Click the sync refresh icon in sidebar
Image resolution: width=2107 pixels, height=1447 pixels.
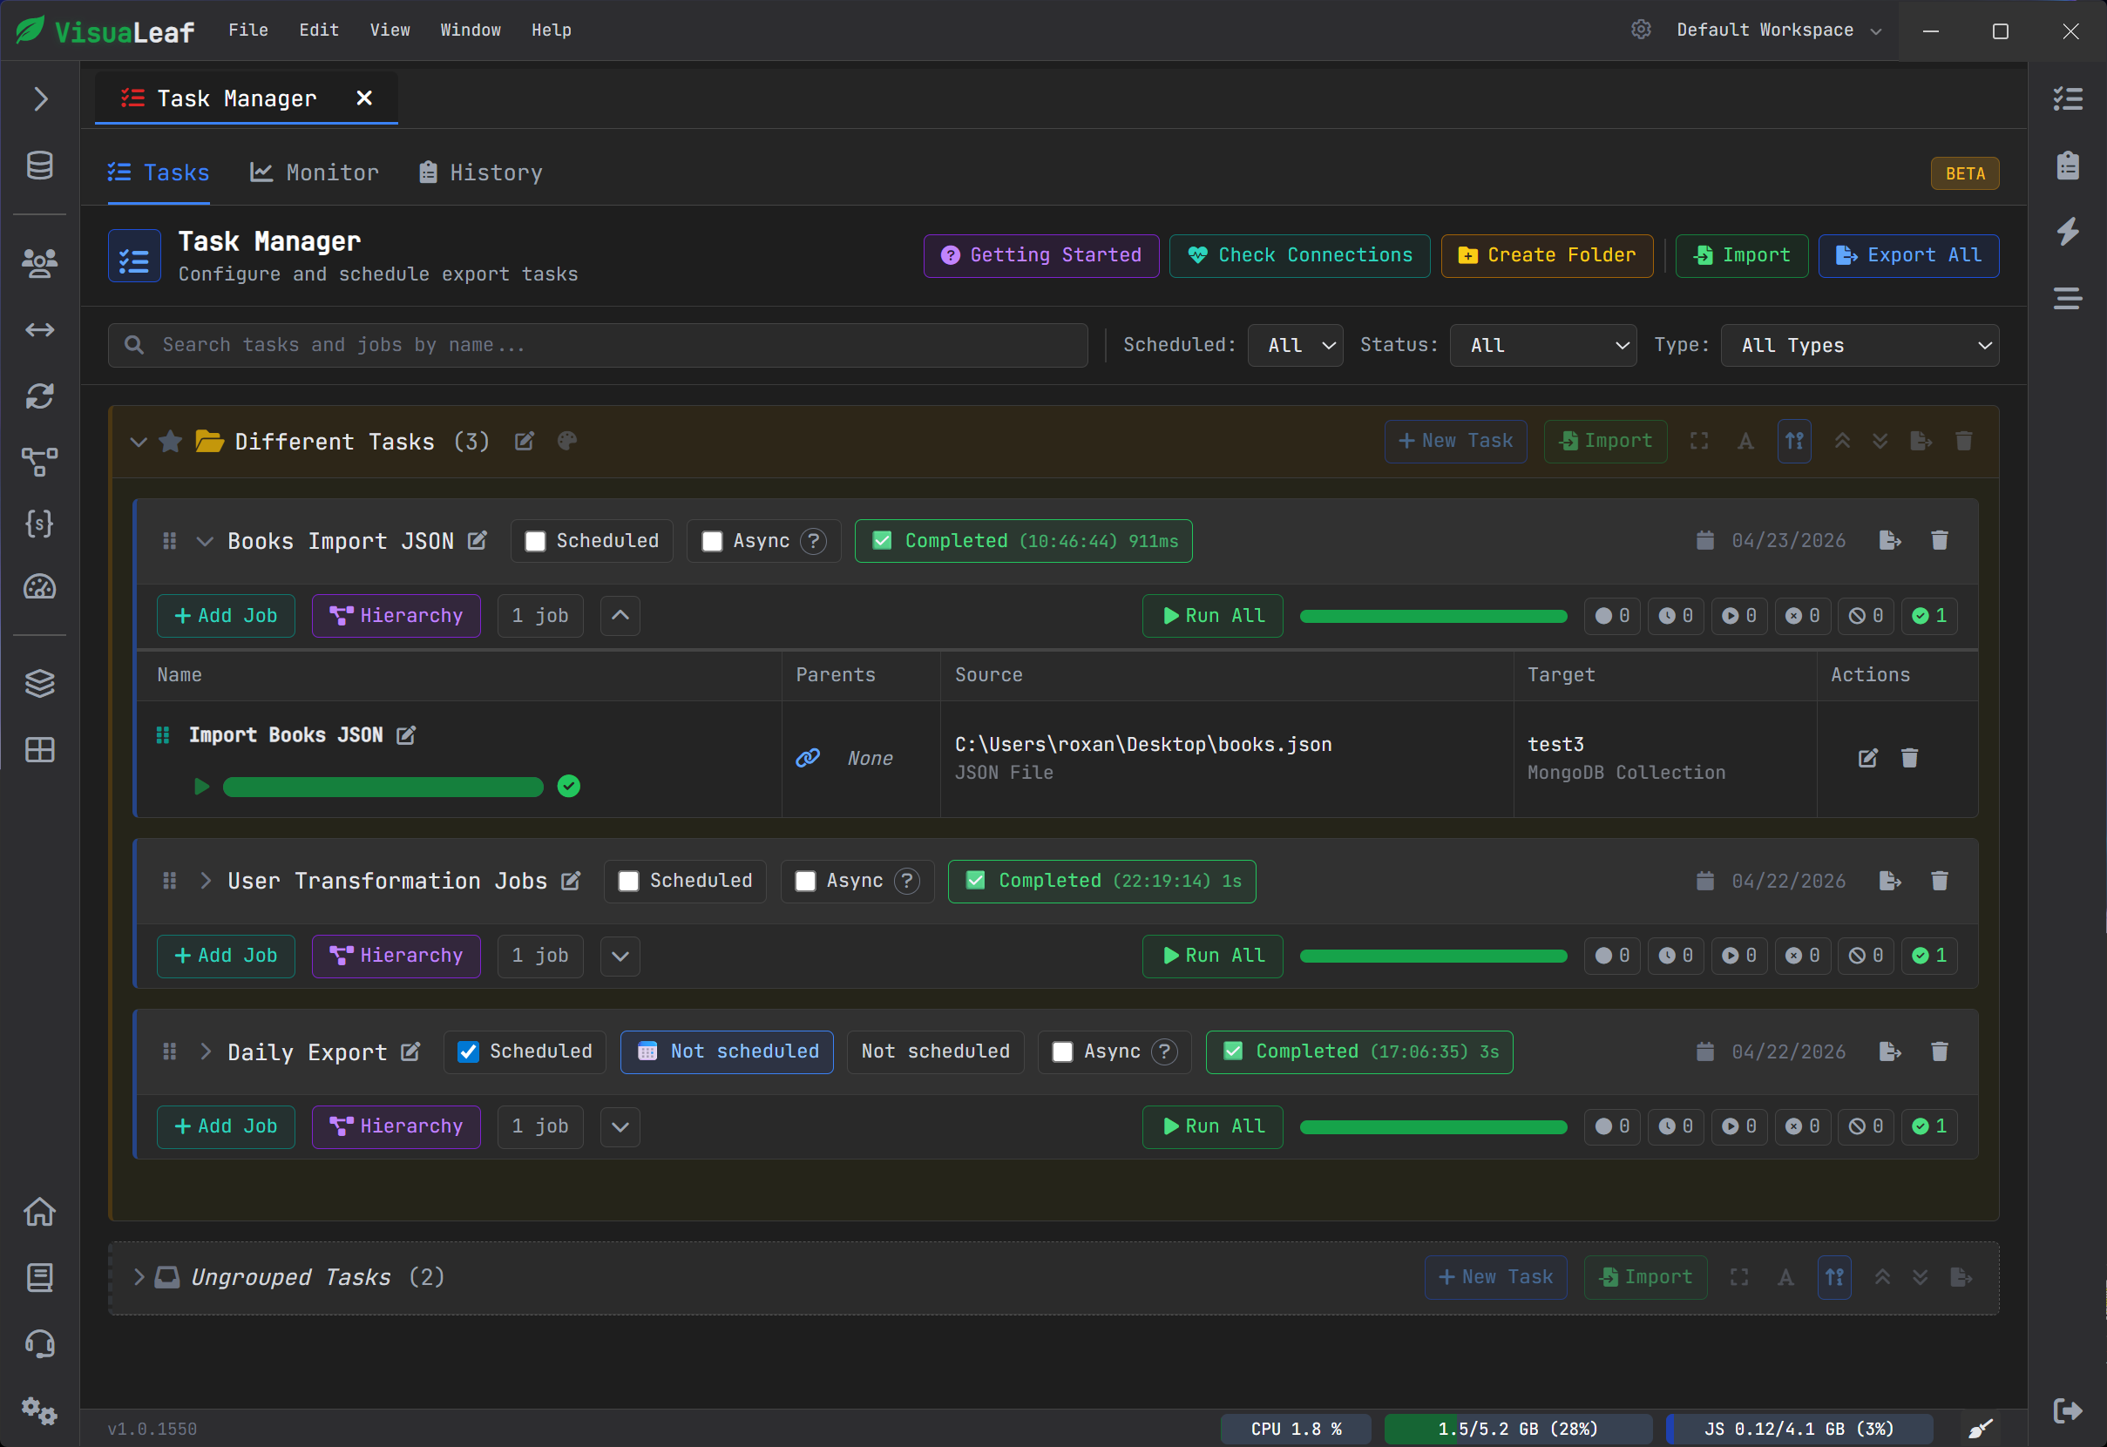[39, 396]
